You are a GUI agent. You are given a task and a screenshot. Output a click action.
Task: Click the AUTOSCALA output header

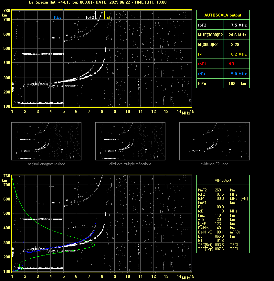223,15
